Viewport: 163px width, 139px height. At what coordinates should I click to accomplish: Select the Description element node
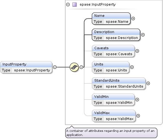click(x=116, y=35)
